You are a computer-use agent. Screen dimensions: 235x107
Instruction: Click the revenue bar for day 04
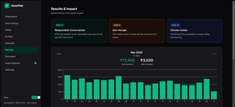(x=89, y=91)
